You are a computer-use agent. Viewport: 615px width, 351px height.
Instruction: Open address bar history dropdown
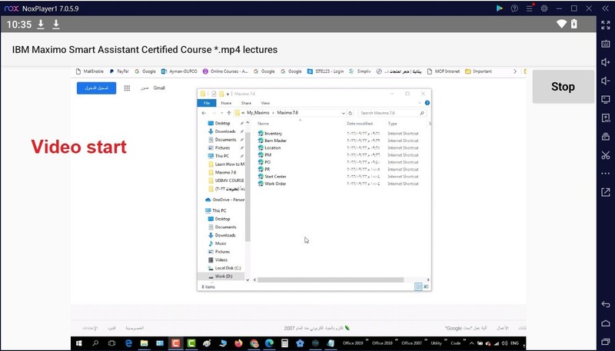[343, 113]
